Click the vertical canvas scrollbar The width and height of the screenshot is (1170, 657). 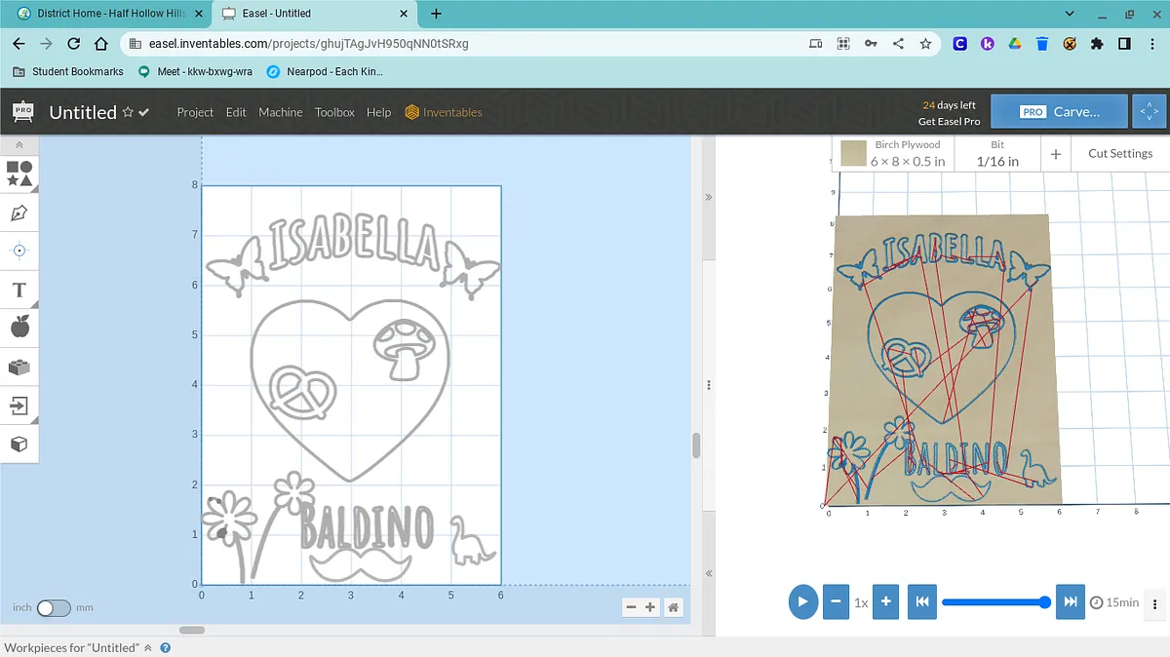click(696, 445)
